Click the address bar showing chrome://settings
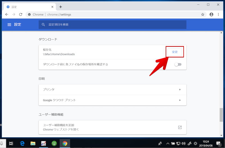The height and width of the screenshot is (148, 225). [x=112, y=14]
